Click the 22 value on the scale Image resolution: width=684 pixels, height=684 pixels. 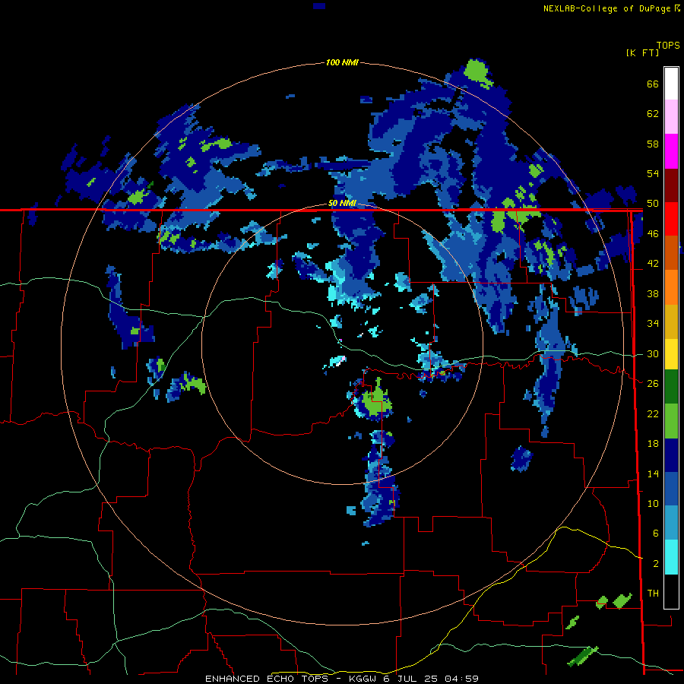pos(653,413)
